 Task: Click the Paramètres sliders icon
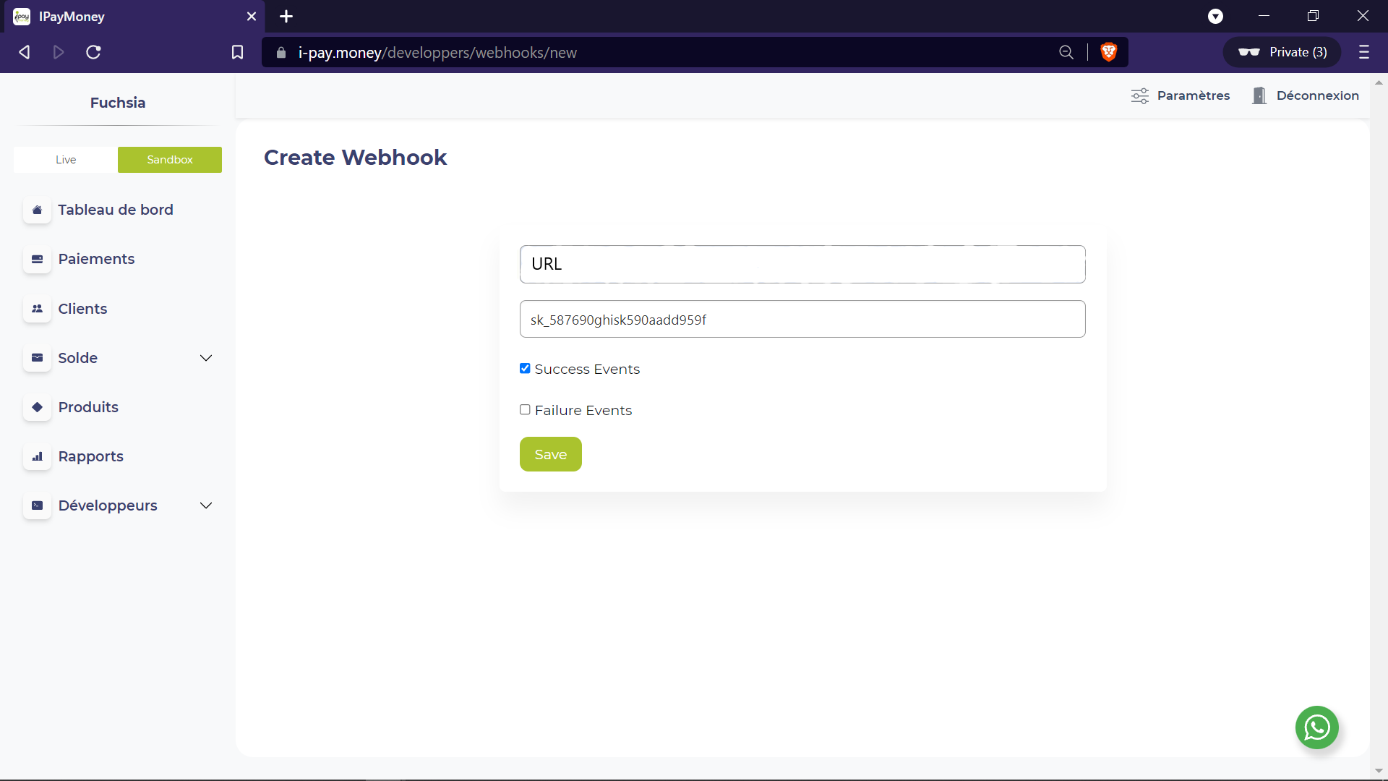pyautogui.click(x=1139, y=95)
